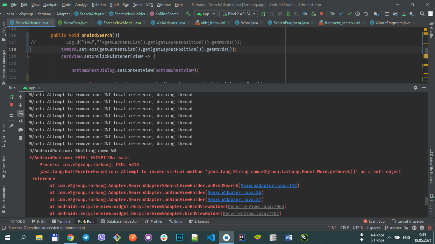Open SearchAdapter.java:86 stack trace link
435x244 pixels.
click(234, 193)
